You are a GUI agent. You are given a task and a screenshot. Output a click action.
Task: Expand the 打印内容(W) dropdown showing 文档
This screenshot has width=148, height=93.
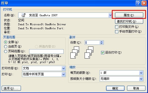click(64, 68)
